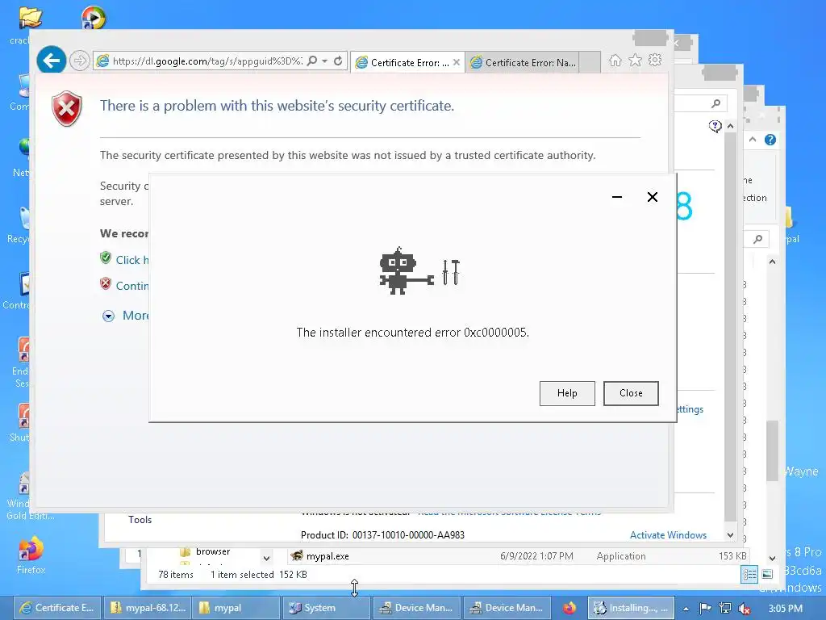
Task: Click Internet Explorer forward arrow button
Action: pos(80,61)
